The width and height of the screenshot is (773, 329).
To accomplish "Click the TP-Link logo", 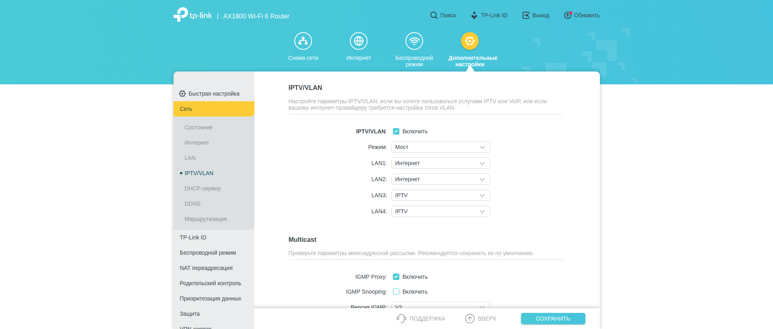I will (193, 15).
